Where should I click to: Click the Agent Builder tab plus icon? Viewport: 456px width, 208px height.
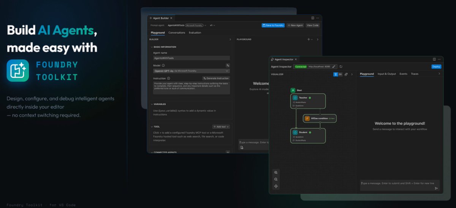150,18
